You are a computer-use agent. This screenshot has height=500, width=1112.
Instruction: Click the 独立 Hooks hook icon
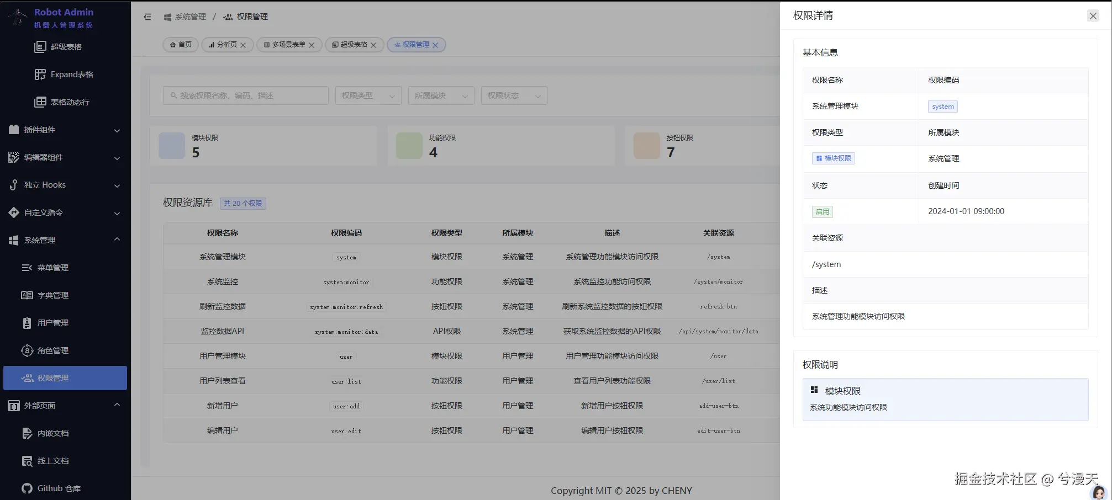[14, 185]
